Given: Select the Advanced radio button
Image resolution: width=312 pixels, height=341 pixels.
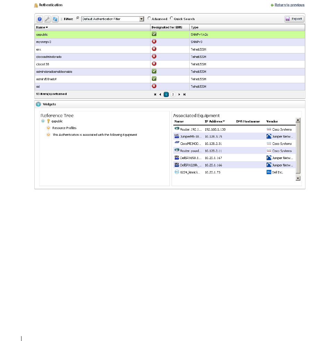Looking at the screenshot, I should tap(149, 18).
